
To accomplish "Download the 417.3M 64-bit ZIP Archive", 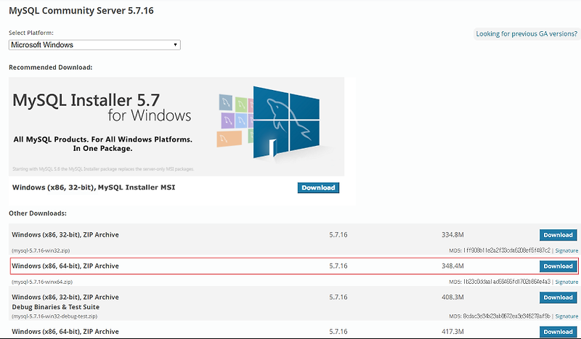I will (558, 332).
